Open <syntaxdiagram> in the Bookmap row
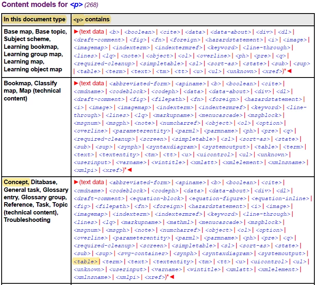The height and width of the screenshot is (285, 316). [171, 147]
